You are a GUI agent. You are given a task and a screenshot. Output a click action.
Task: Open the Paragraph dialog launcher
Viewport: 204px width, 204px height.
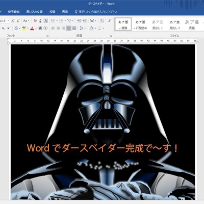(111, 36)
